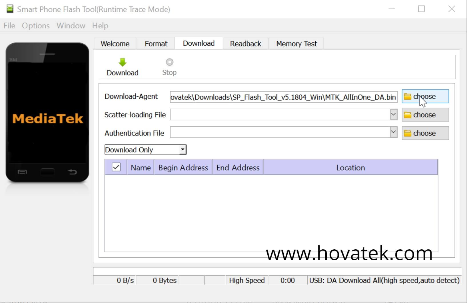The width and height of the screenshot is (467, 303).
Task: Open the Memory Test tab
Action: pos(296,43)
